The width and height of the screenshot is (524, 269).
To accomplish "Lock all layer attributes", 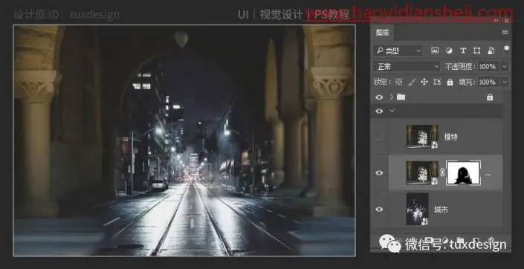I will tap(450, 82).
